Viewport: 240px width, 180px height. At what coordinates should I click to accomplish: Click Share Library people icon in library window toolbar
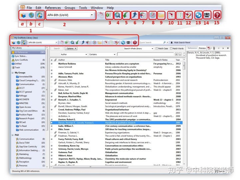(128, 43)
